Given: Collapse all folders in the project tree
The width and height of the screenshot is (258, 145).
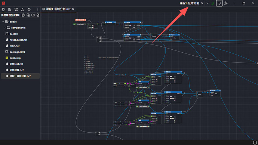Looking at the screenshot, I should [28, 15].
